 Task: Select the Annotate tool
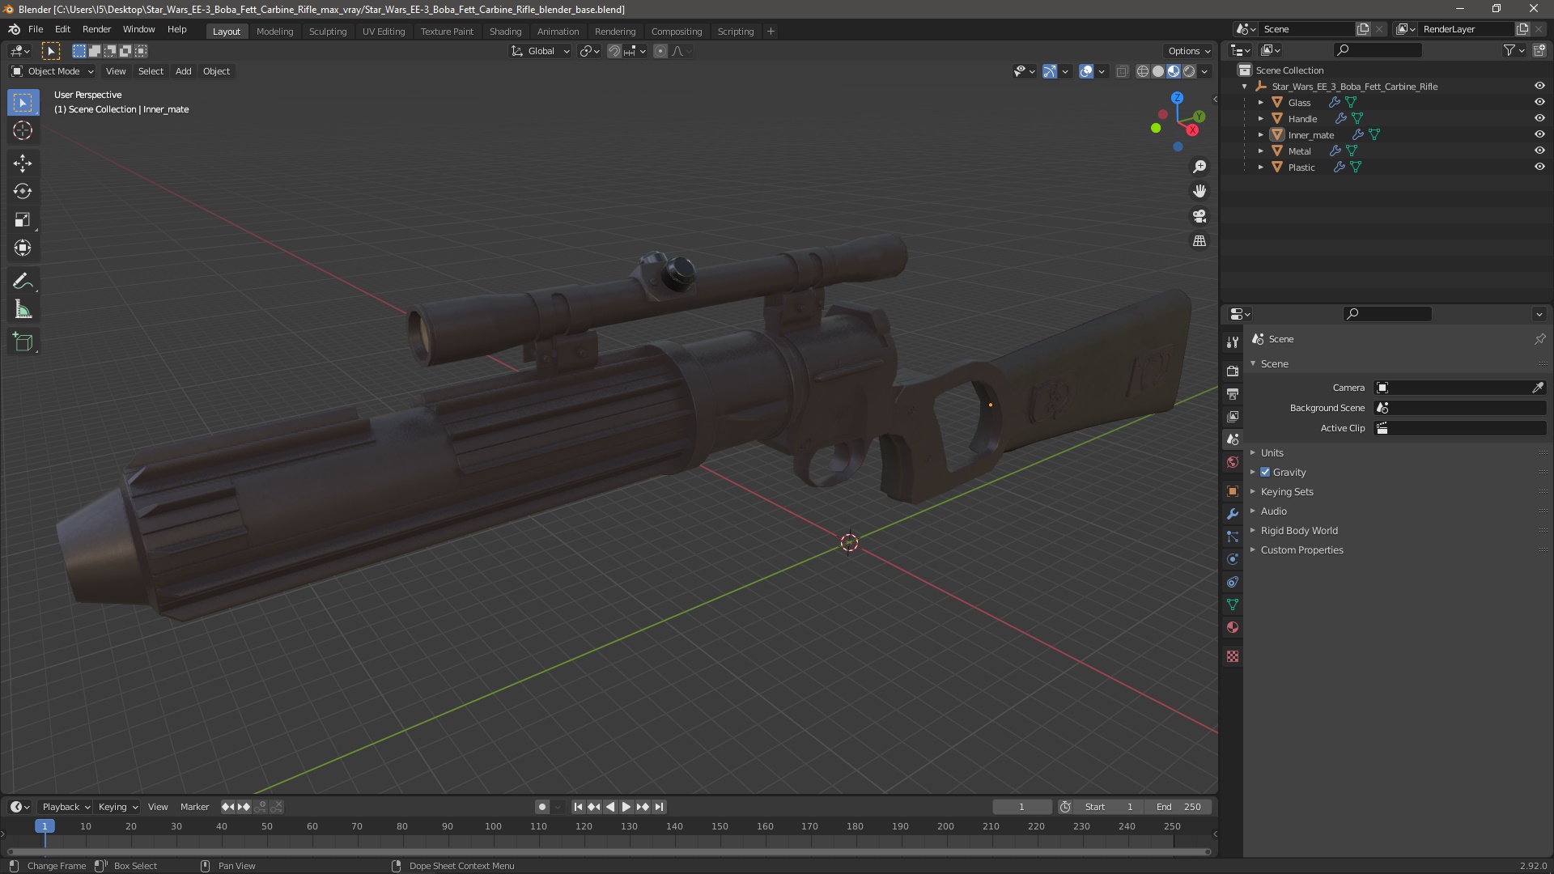click(x=23, y=281)
